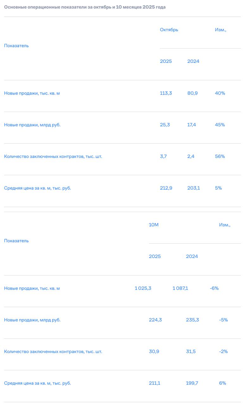Image resolution: width=251 pixels, height=406 pixels.
Task: Select the 1 025,3 ten-month sales value
Action: 143,288
